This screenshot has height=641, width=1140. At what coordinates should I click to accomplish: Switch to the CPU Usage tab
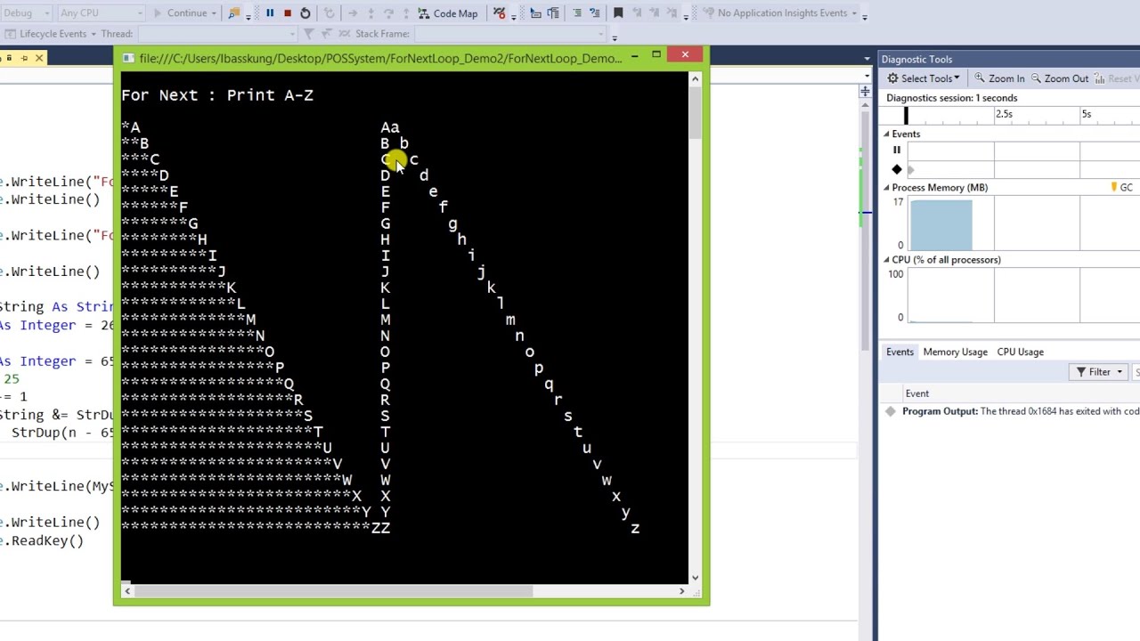click(x=1020, y=352)
